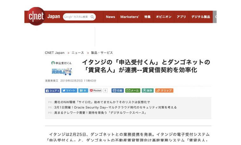The image size is (241, 145).
Task: Print the article using 印刷 button
Action: [x=117, y=90]
